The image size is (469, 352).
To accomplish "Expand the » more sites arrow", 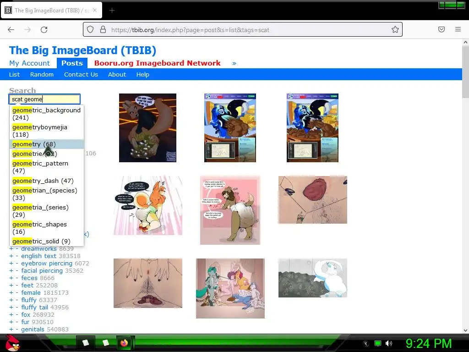I will coord(234,63).
